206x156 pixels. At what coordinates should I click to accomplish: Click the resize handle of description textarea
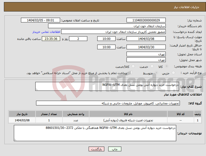pyautogui.click(x=37, y=89)
